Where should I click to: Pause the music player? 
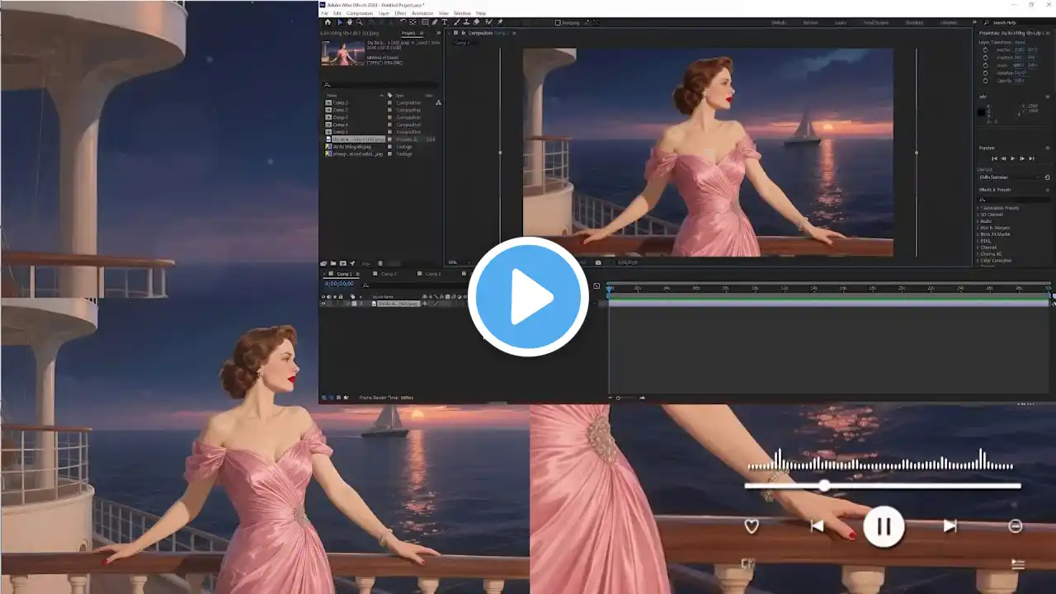coord(884,526)
